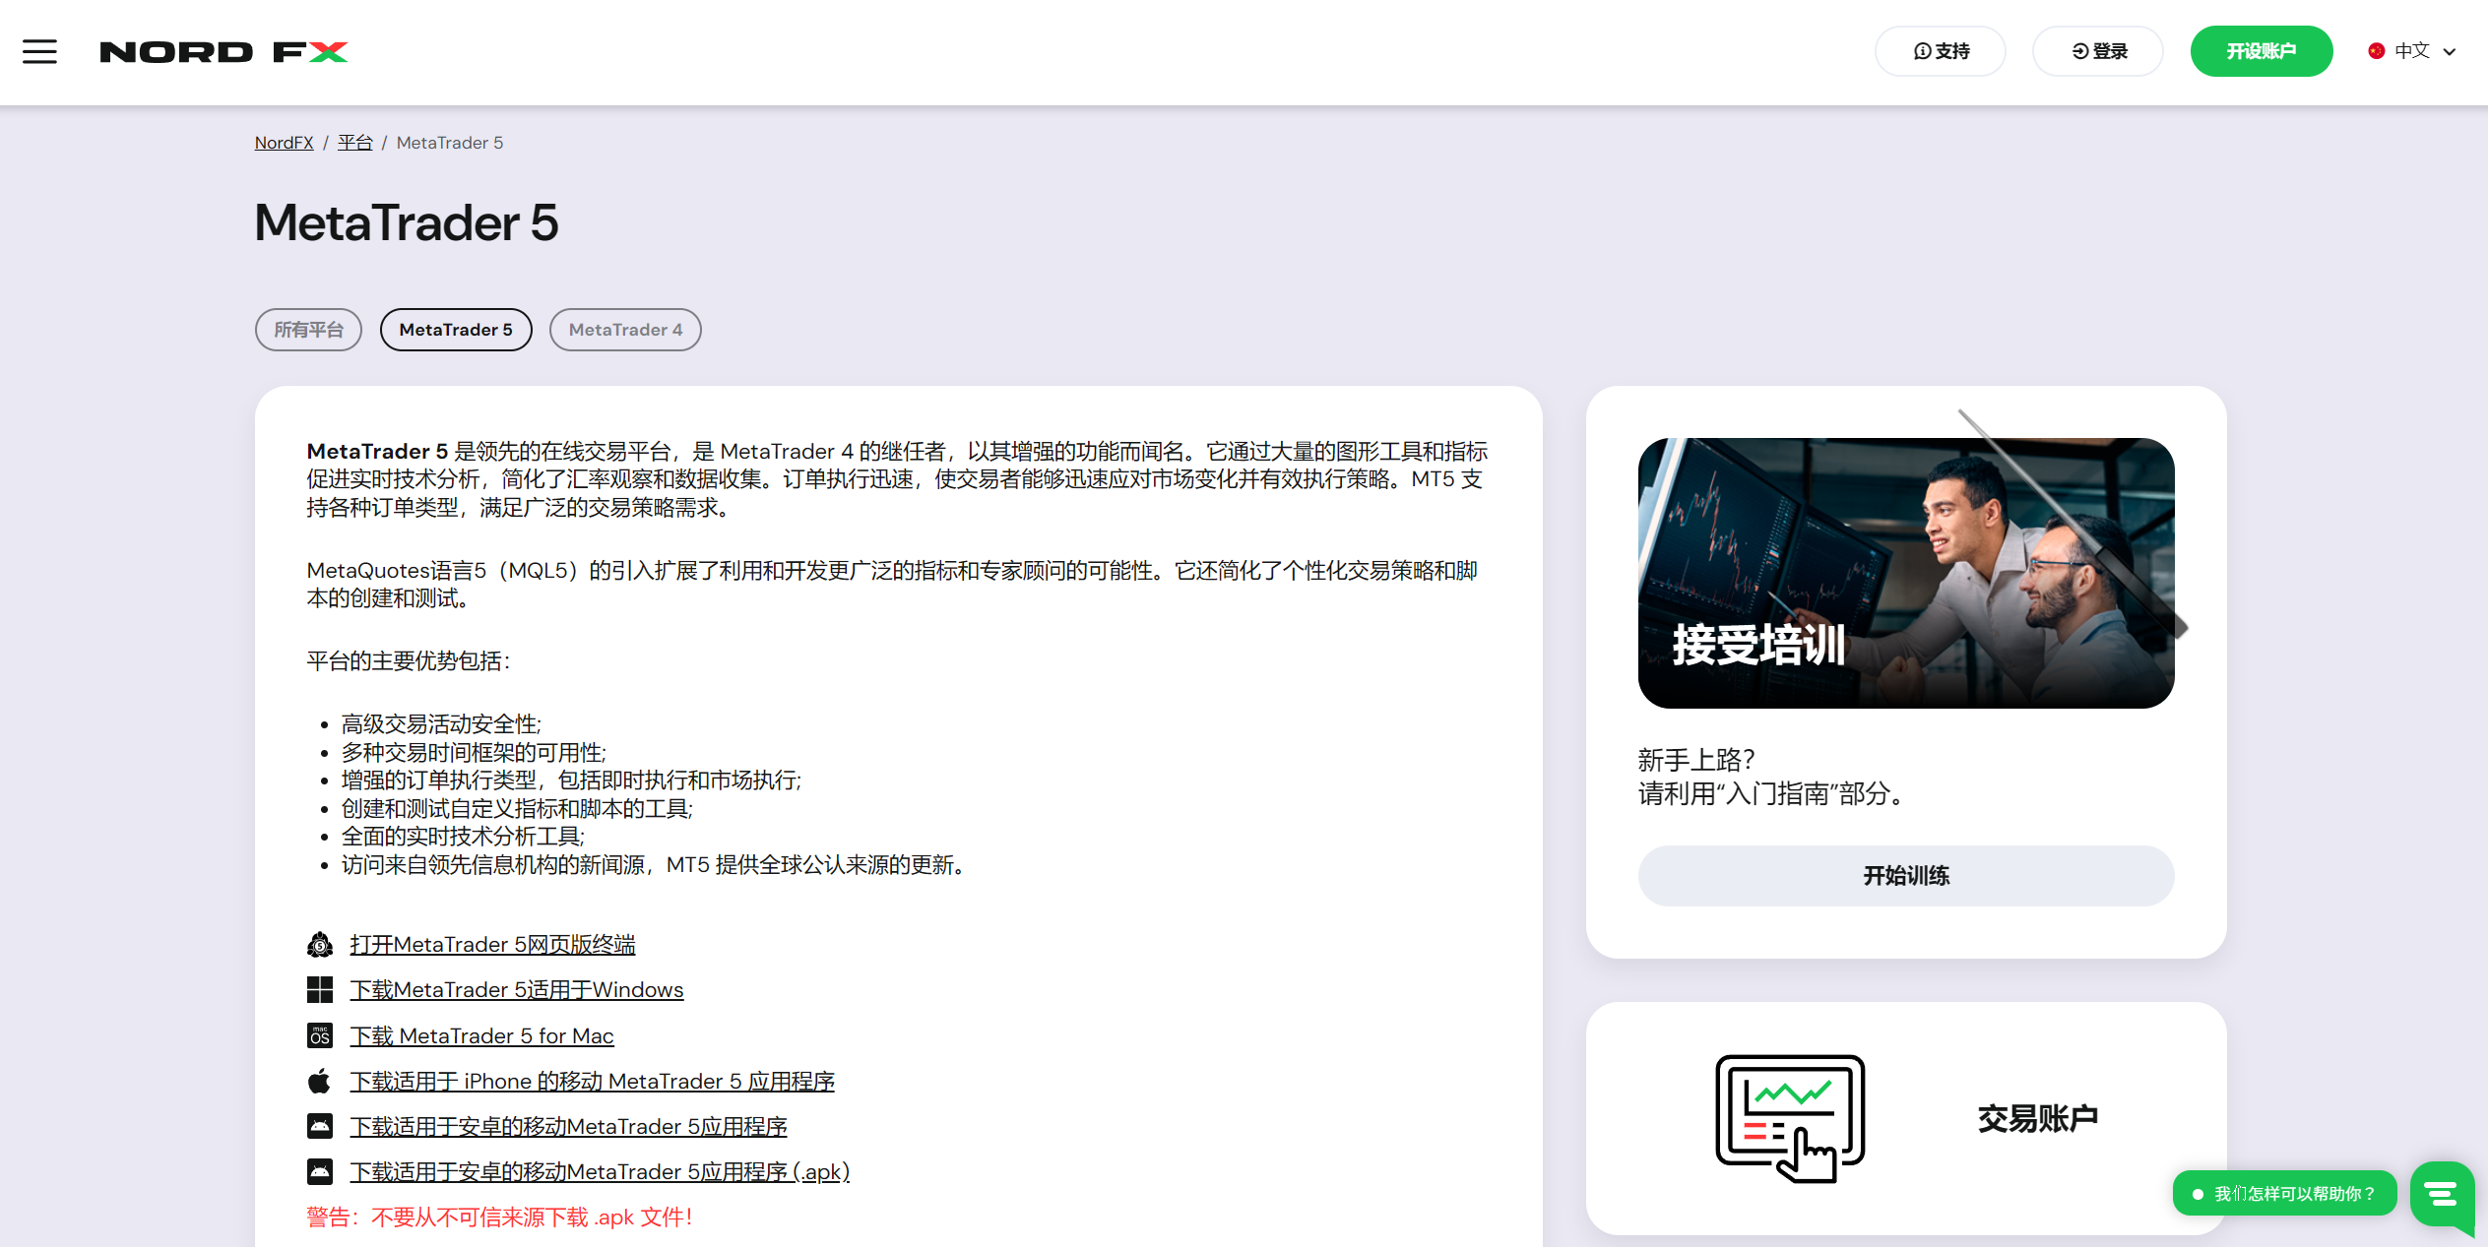Click the China flag language selector
The width and height of the screenshot is (2488, 1249).
pos(2377,51)
